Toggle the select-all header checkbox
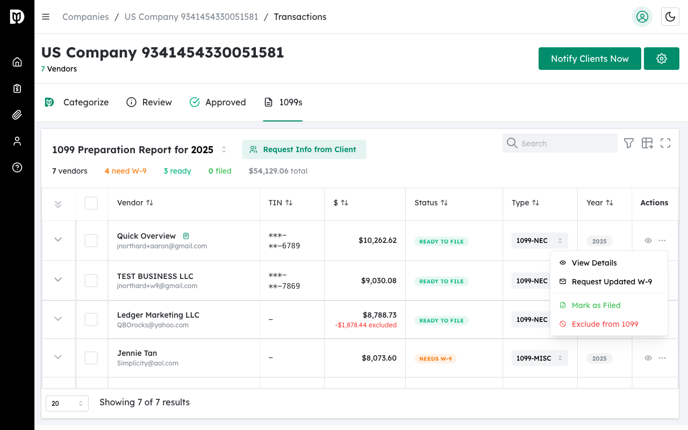 [x=91, y=203]
